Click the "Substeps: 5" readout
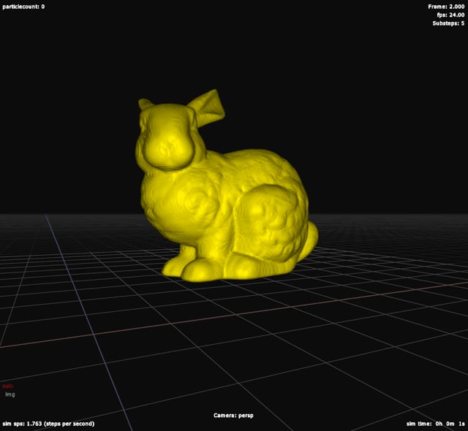 tap(448, 23)
